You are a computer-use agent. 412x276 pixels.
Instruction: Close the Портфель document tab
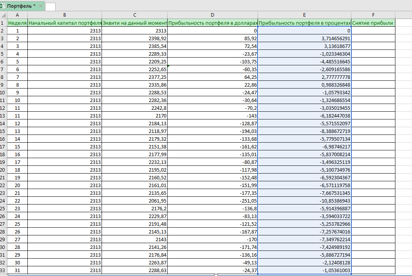tap(41, 6)
